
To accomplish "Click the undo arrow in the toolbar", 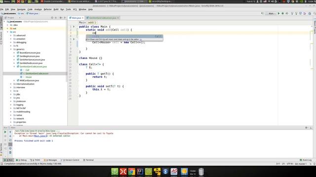I will [x=305, y=13].
